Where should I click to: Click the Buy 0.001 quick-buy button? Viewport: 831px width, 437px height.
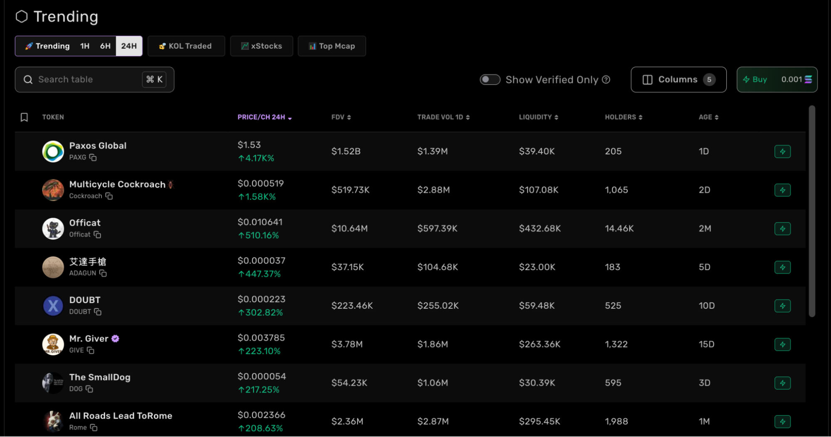pyautogui.click(x=777, y=80)
